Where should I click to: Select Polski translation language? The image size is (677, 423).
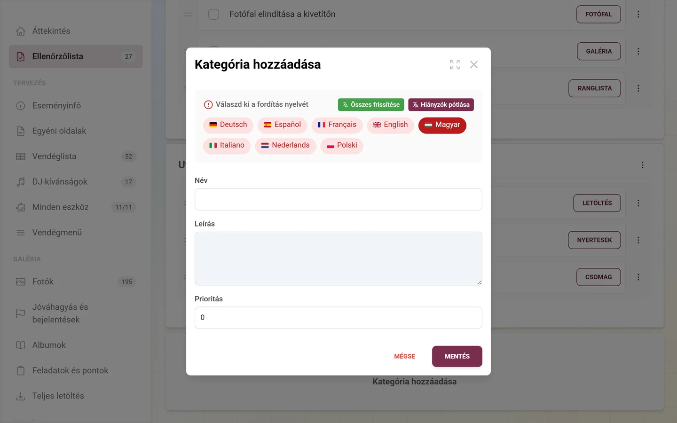[x=342, y=146]
